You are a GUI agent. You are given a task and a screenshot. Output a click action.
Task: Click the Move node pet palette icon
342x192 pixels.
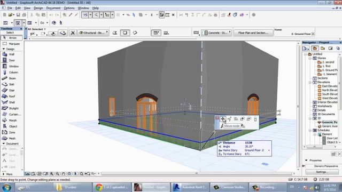[223, 119]
